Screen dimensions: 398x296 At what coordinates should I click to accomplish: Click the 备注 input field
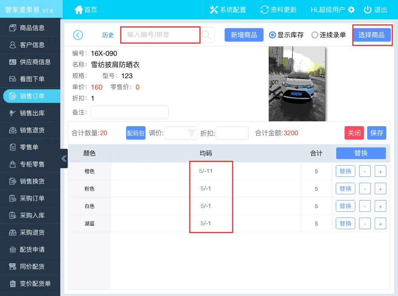(x=130, y=112)
